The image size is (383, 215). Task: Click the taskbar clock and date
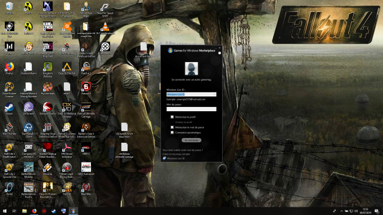tap(366, 211)
